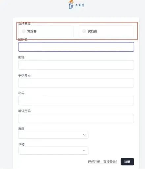The width and height of the screenshot is (145, 169).
Task: Click the 选择赛道 section label
Action: click(x=24, y=23)
